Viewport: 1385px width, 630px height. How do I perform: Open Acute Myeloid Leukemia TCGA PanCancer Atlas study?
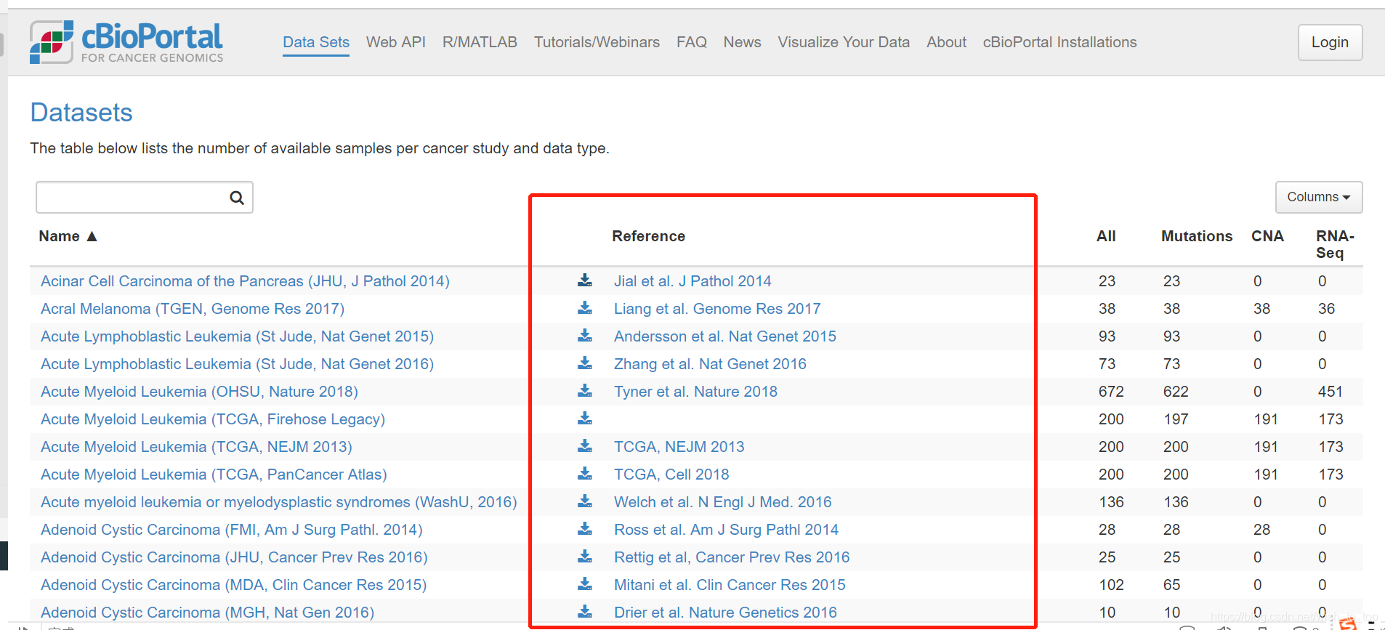[214, 474]
